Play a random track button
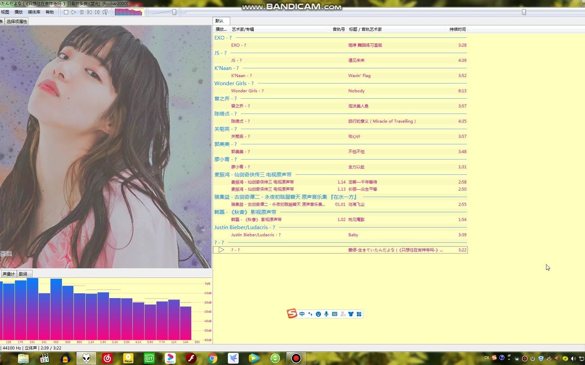 [x=105, y=12]
